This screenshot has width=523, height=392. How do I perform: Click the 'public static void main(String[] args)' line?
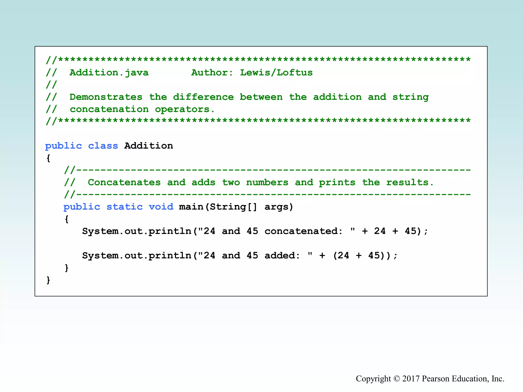pos(179,207)
